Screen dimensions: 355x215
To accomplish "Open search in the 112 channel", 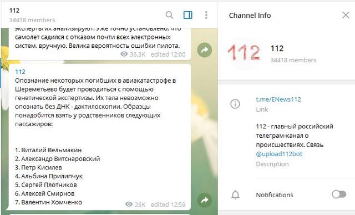I will (169, 15).
